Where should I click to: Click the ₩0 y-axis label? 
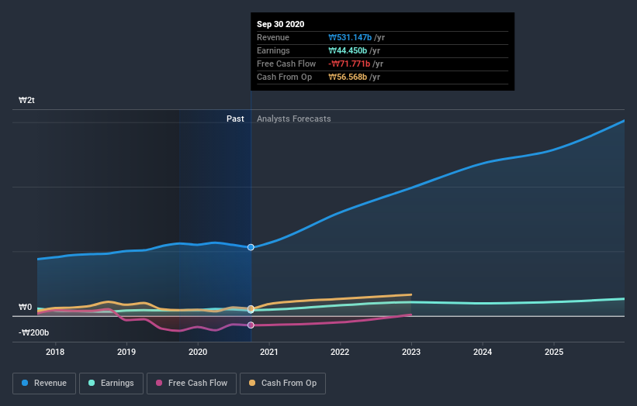point(25,307)
